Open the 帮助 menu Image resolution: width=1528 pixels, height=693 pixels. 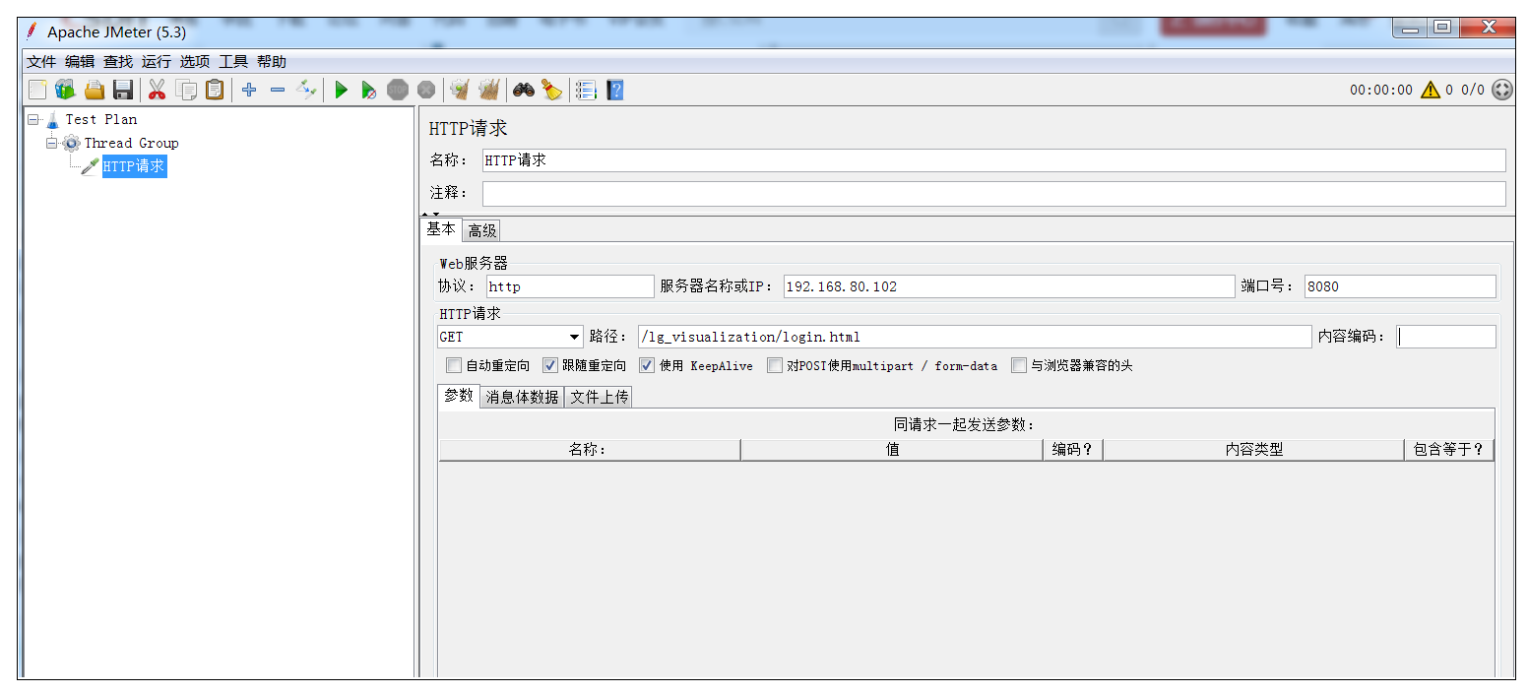[x=272, y=61]
